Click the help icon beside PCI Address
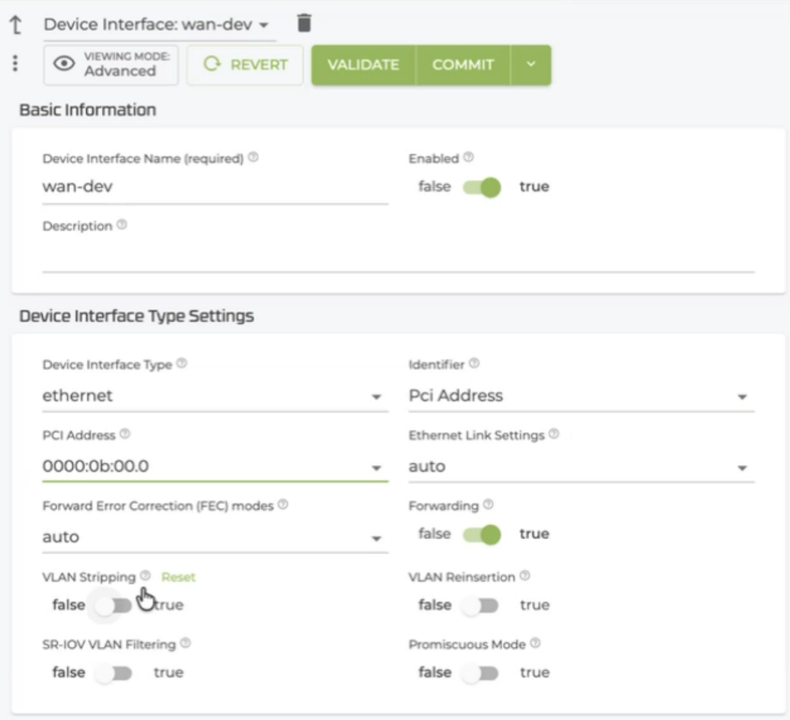 [x=125, y=434]
